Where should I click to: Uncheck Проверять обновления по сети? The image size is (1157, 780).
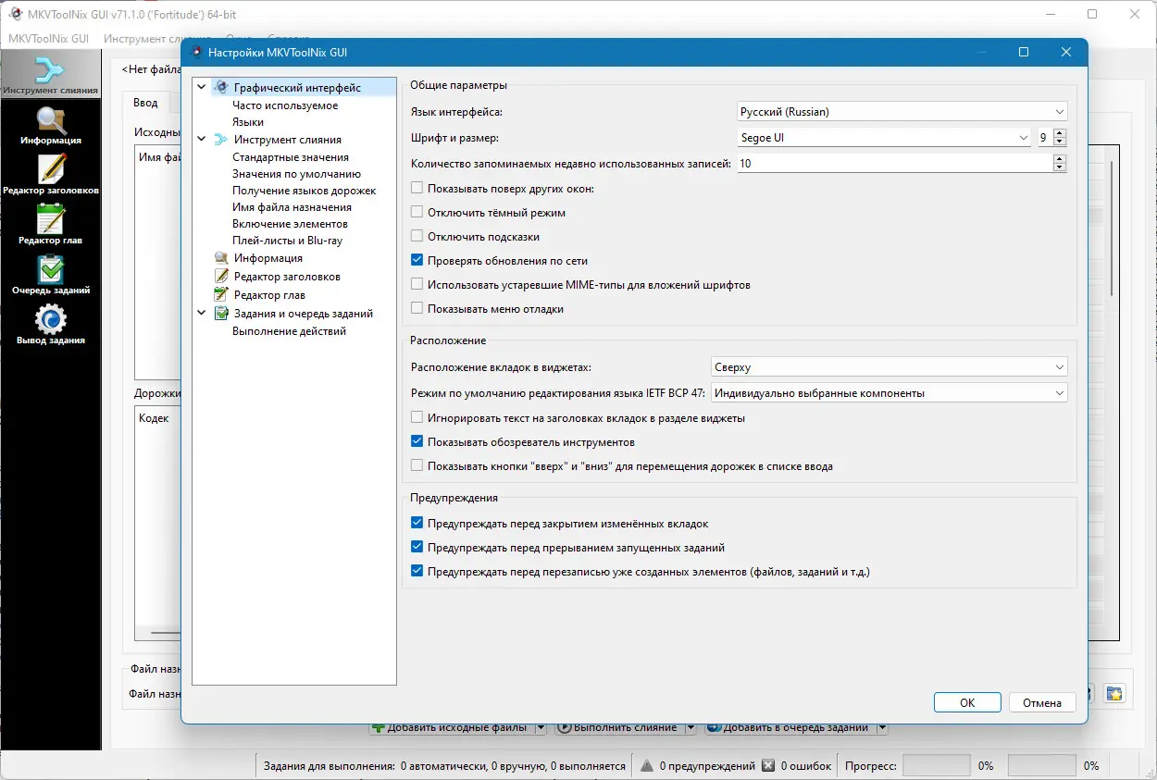pyautogui.click(x=417, y=261)
